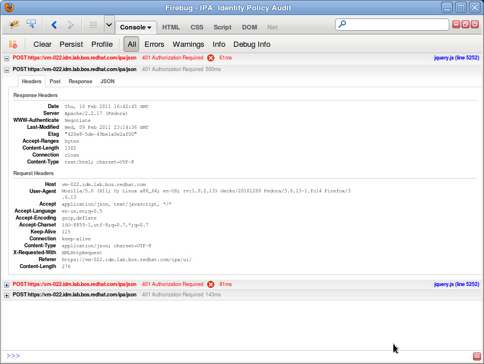Detach Firebug into a separate window
484x364 pixels.
[x=466, y=24]
